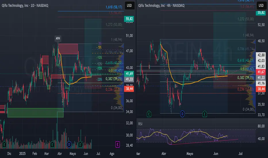This screenshot has height=158, width=268.
Task: Click the 33,70 level on 4h price axis
Action: click(x=261, y=115)
